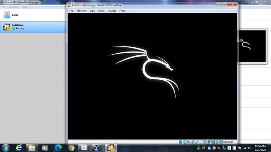Click the network signal tray icon

pos(244,148)
